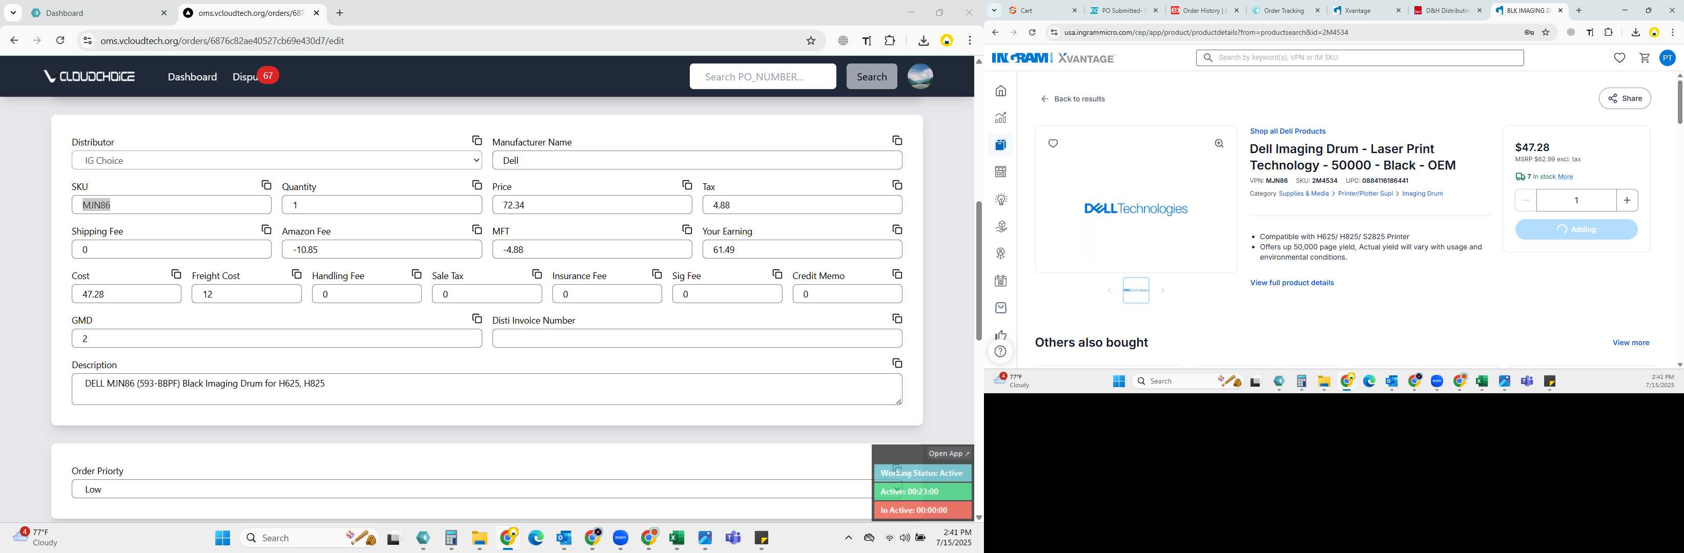Show hidden system tray icons
The height and width of the screenshot is (553, 1684).
pyautogui.click(x=848, y=538)
